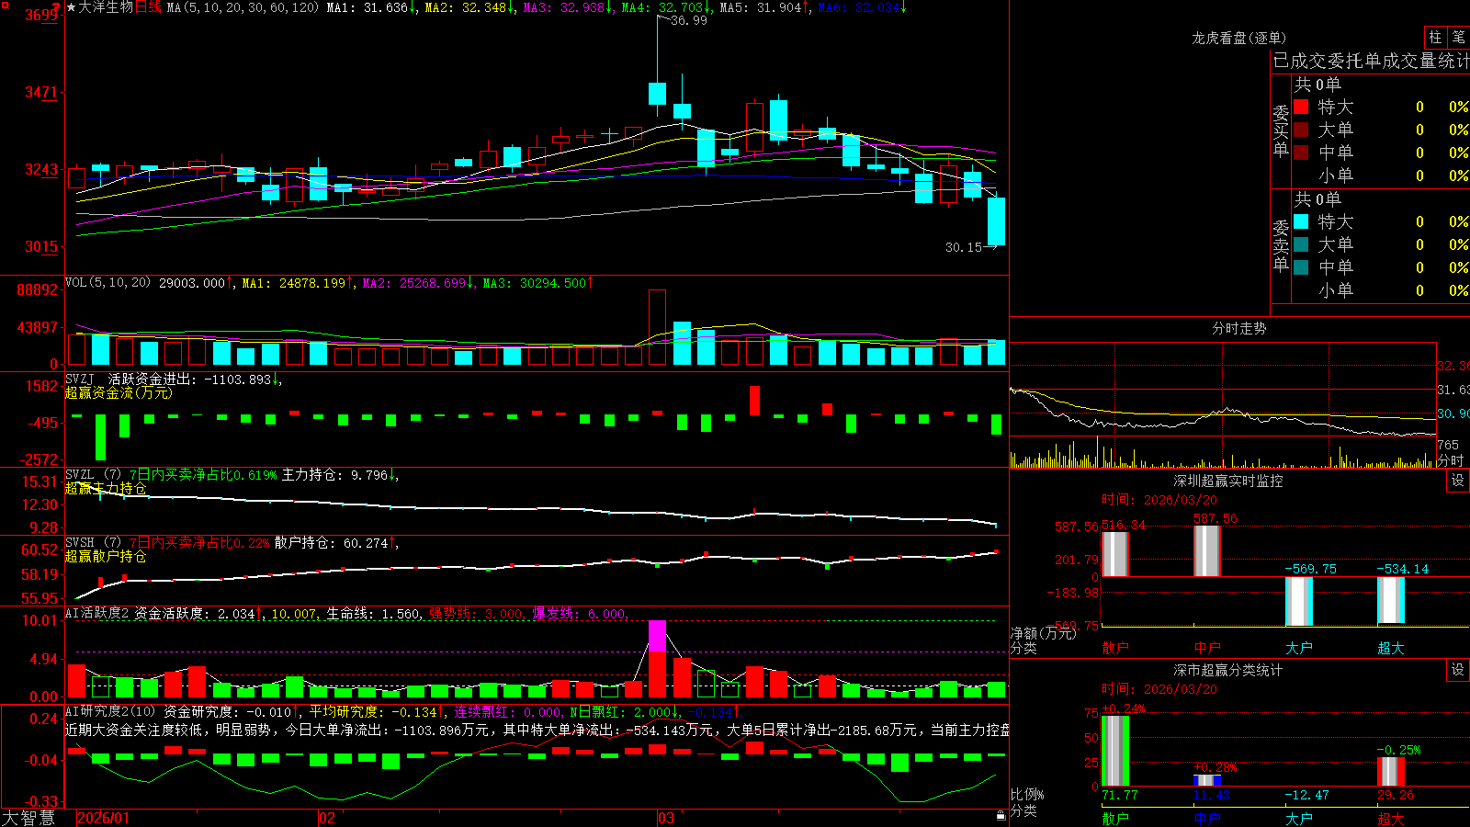The image size is (1470, 827).
Task: Open MA(5,10,20,30,60,120) indicator parameters
Action: [243, 7]
